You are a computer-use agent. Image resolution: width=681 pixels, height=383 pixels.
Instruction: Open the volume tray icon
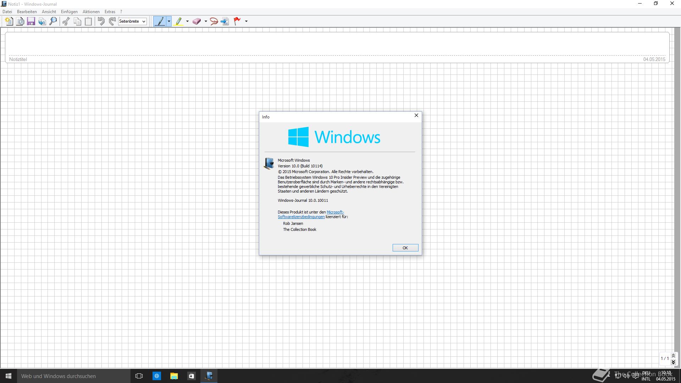coord(626,376)
